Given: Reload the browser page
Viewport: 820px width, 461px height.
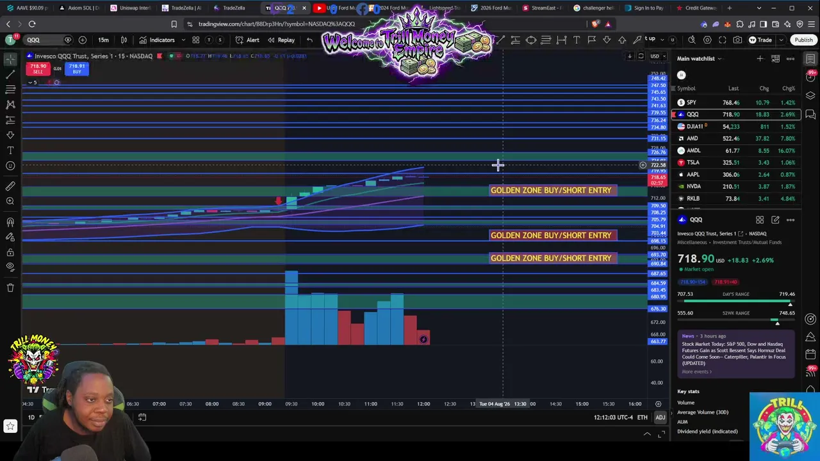Looking at the screenshot, I should coord(32,24).
